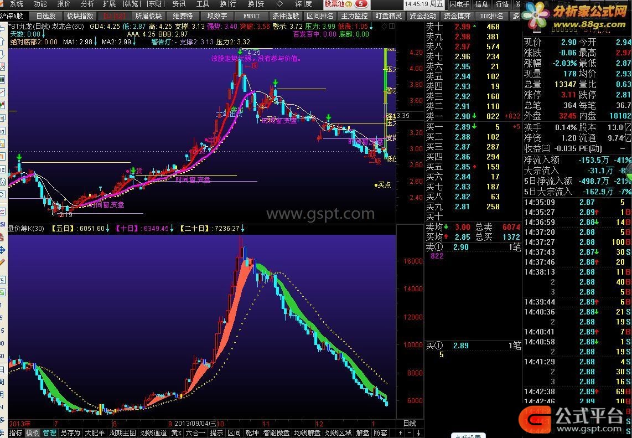Select the 自选股 tab
632x438 pixels.
46,16
